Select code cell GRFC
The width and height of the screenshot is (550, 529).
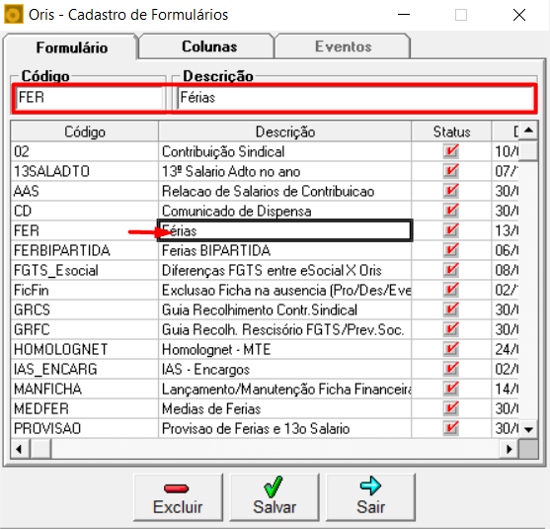tap(85, 329)
